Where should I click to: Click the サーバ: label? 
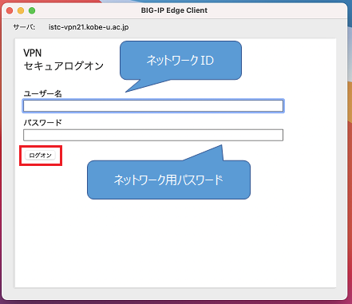24,27
